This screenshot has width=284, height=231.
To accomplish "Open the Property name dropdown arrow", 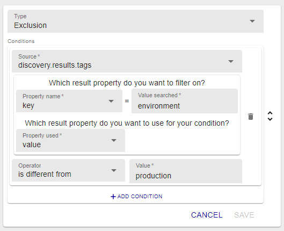I will click(x=111, y=101).
